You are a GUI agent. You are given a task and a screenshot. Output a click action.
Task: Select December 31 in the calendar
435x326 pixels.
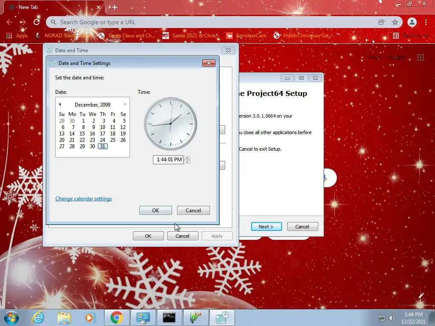[103, 146]
